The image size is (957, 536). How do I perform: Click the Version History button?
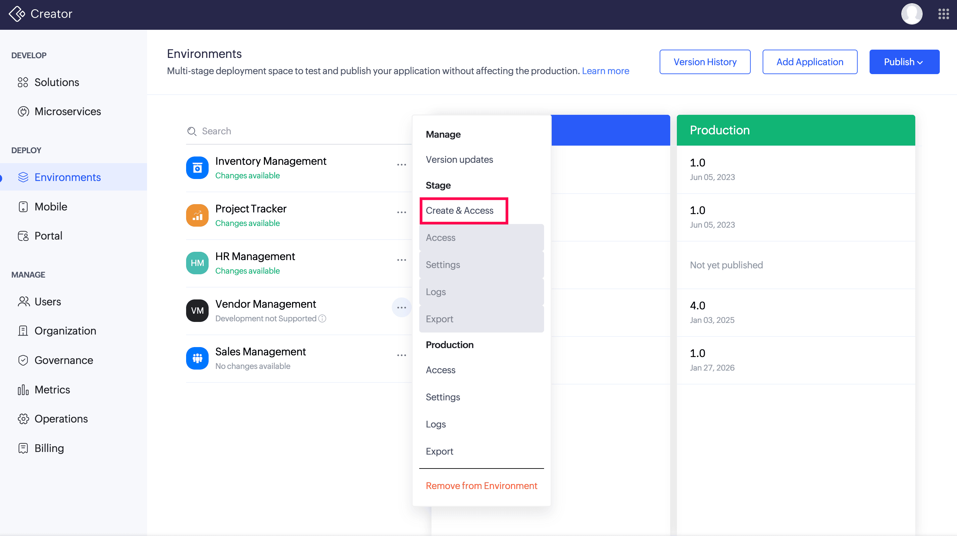pyautogui.click(x=705, y=62)
